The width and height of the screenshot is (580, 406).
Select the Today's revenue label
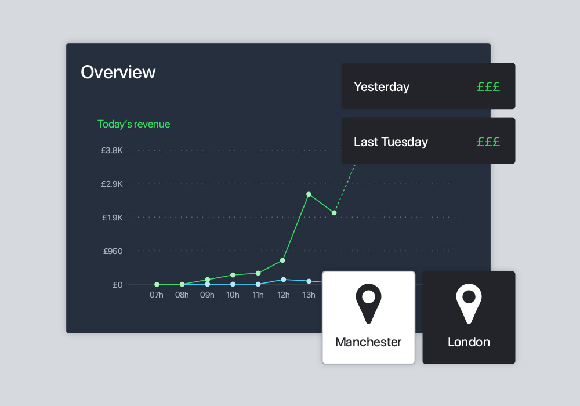pos(133,124)
